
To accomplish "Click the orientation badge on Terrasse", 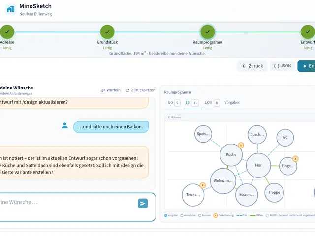I will 203,185.
